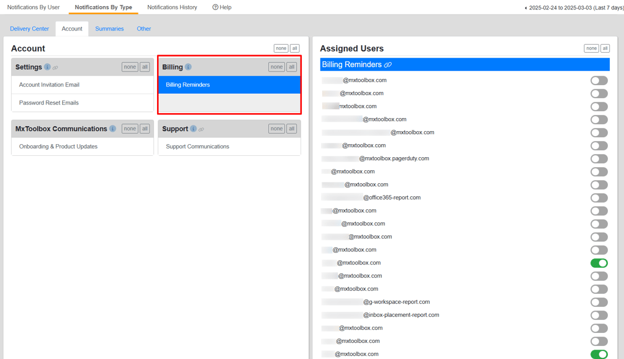Click the link icon in Billing Reminders header
This screenshot has width=624, height=359.
click(x=387, y=64)
